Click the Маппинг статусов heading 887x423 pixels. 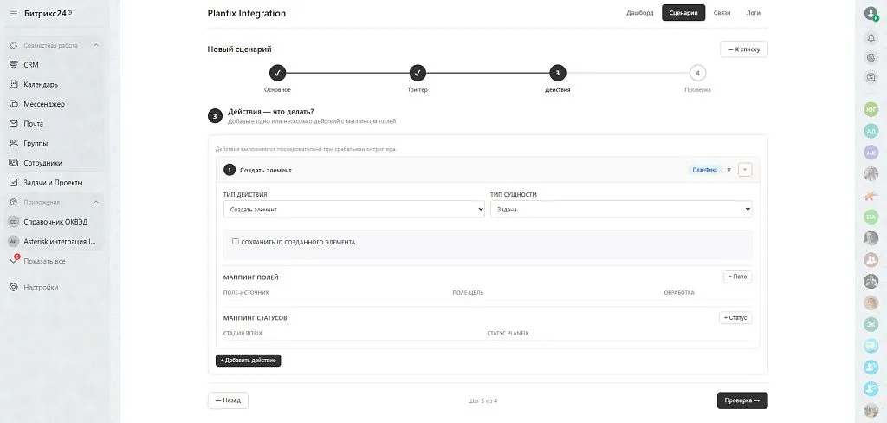click(256, 318)
